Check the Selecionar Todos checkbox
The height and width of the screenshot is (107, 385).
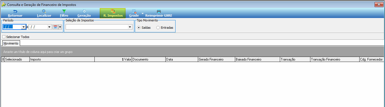point(4,37)
